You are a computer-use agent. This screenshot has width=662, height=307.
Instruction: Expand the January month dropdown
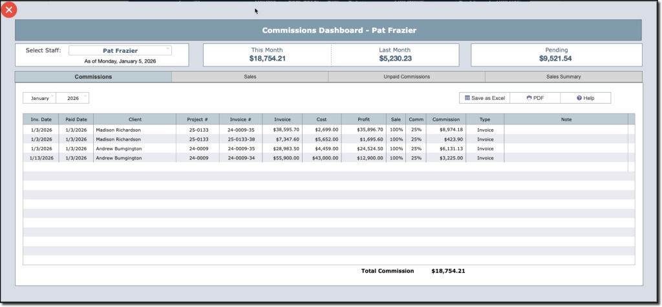[x=40, y=98]
